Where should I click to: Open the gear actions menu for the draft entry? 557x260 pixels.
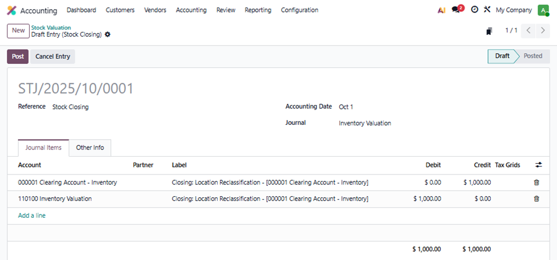[107, 34]
